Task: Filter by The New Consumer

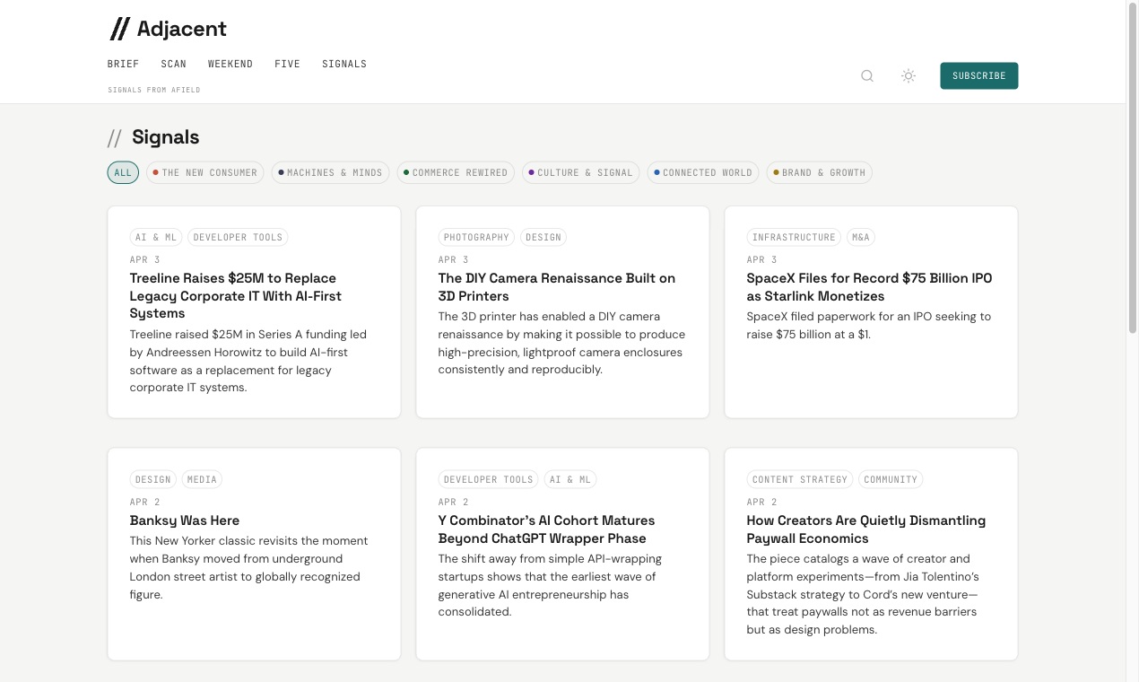Action: (x=205, y=172)
